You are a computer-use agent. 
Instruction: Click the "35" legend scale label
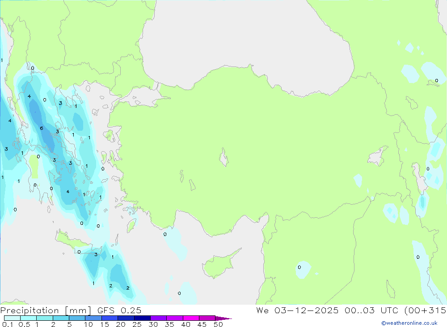click(169, 324)
